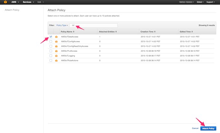220x133 pixels.
Task: Uncheck the AWSIoTDataAccess checkbox
Action: [51, 37]
